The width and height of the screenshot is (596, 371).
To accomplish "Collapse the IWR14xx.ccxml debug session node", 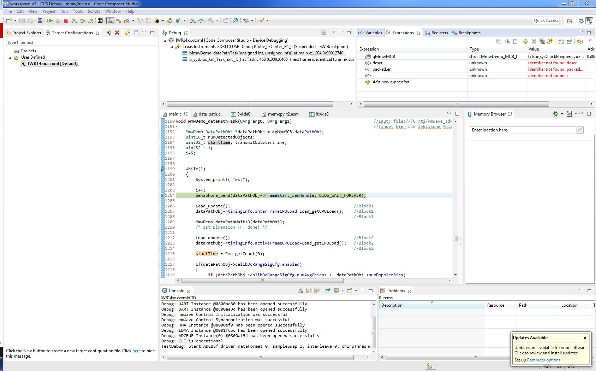I will 165,40.
